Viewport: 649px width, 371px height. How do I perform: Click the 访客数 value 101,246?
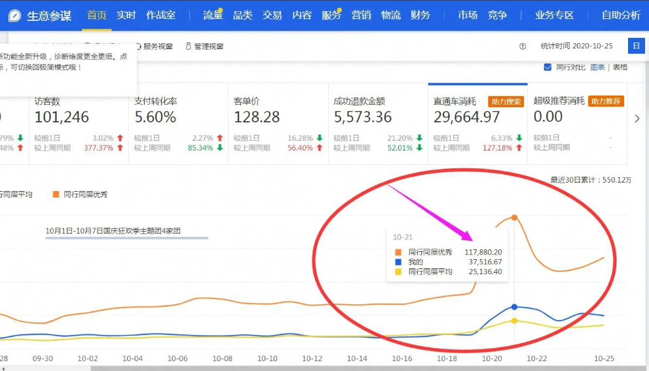pos(62,117)
